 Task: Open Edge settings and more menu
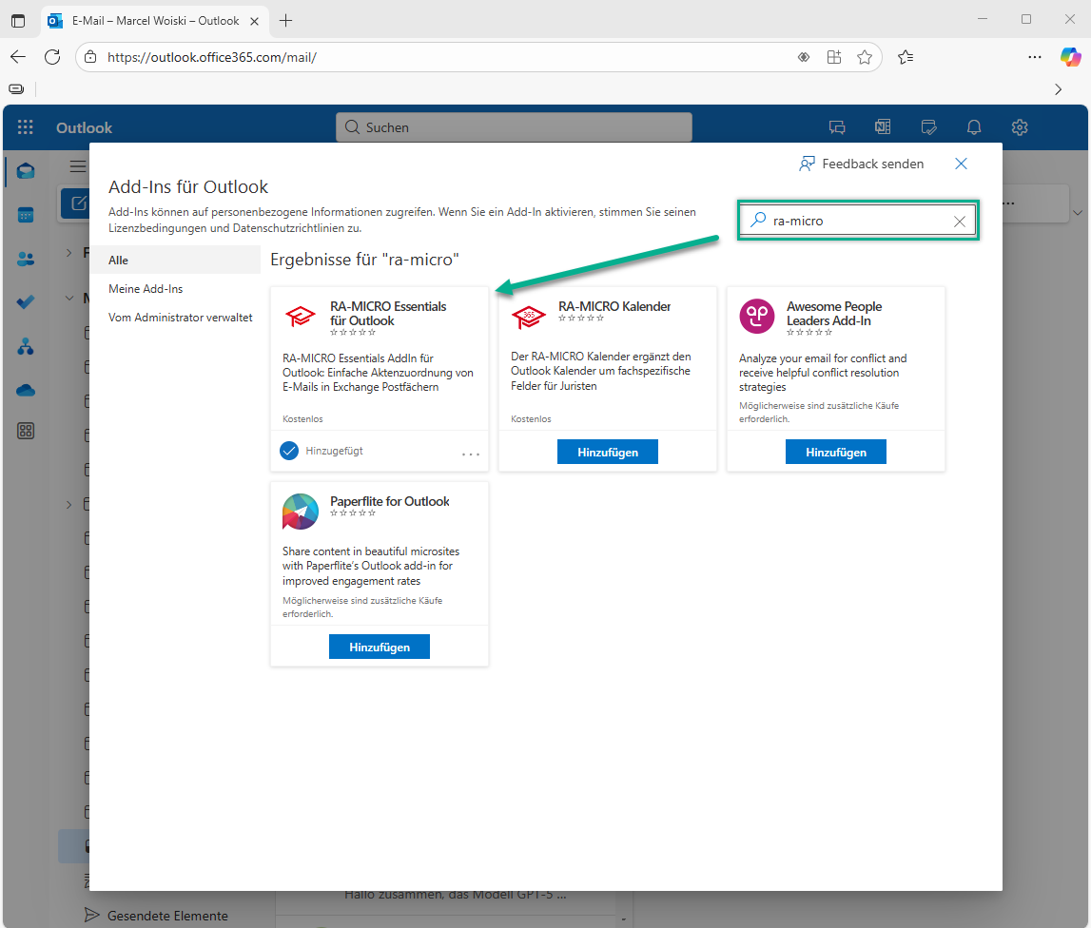(1035, 57)
